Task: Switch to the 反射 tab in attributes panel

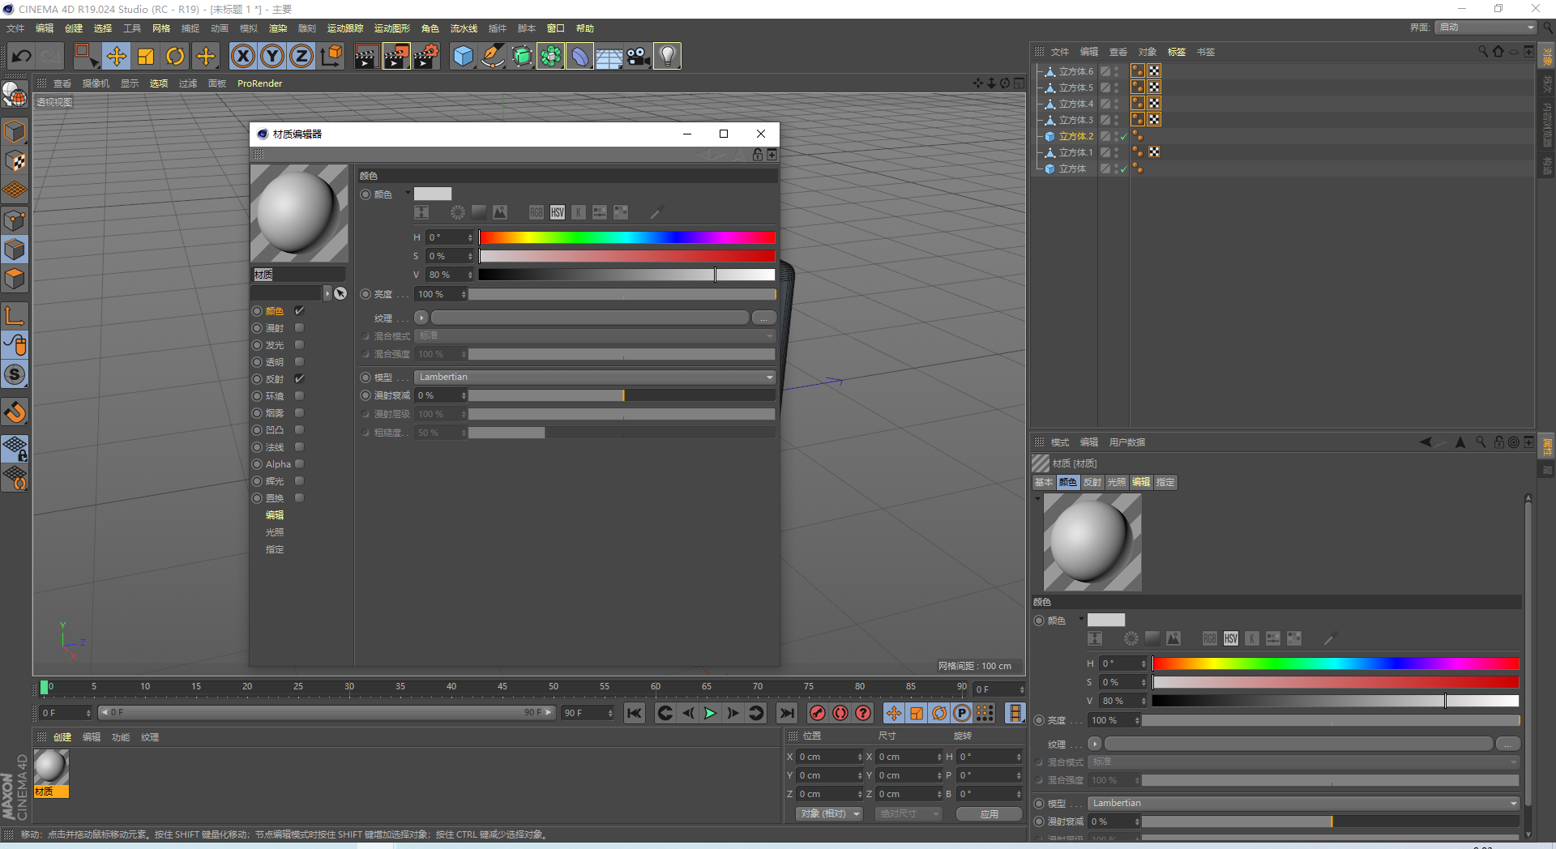Action: 1092,482
